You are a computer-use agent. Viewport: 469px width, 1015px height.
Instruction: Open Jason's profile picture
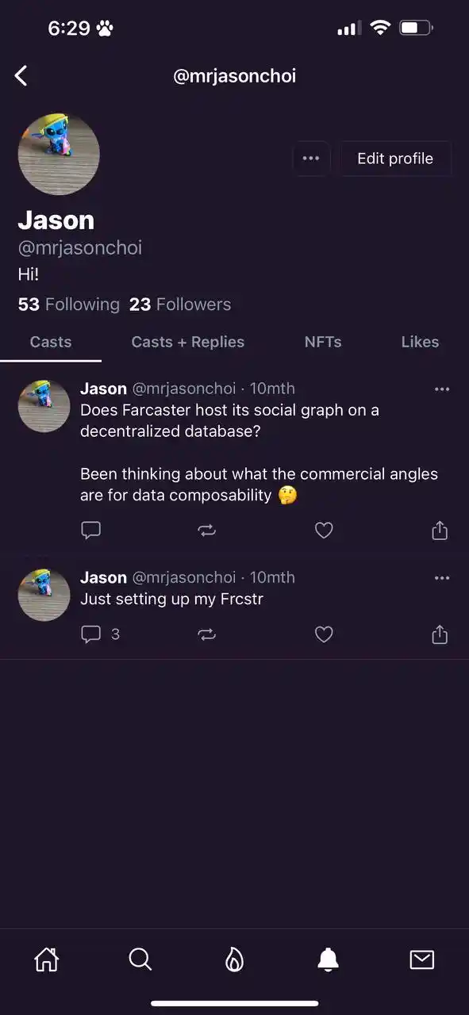(59, 153)
